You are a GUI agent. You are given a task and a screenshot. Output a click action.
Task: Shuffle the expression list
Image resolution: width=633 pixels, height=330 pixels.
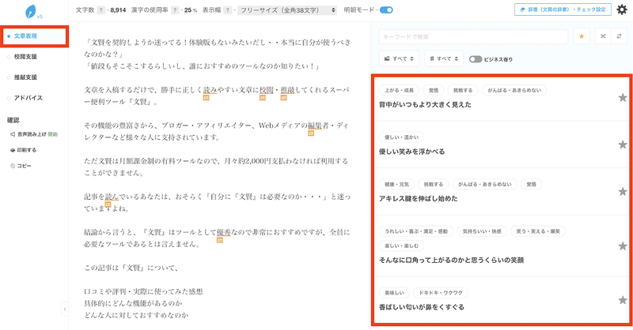(x=603, y=36)
